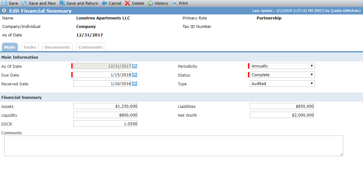Click Save and New text
The width and height of the screenshot is (363, 177).
tap(42, 3)
